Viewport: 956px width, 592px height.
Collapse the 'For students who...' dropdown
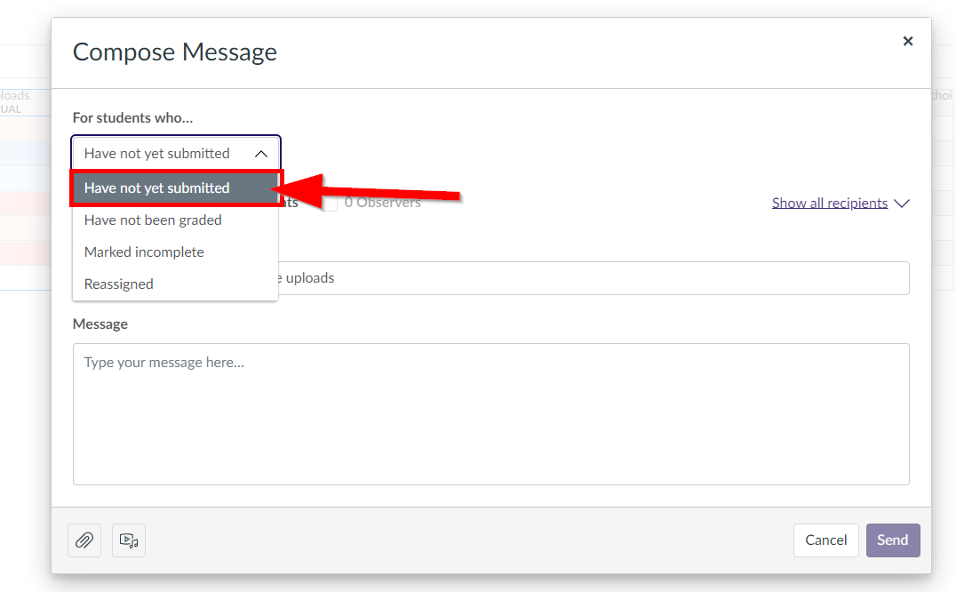pyautogui.click(x=176, y=153)
